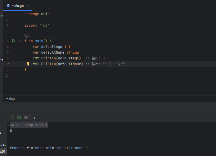
Task: Stop the running process
Action: coord(26,117)
